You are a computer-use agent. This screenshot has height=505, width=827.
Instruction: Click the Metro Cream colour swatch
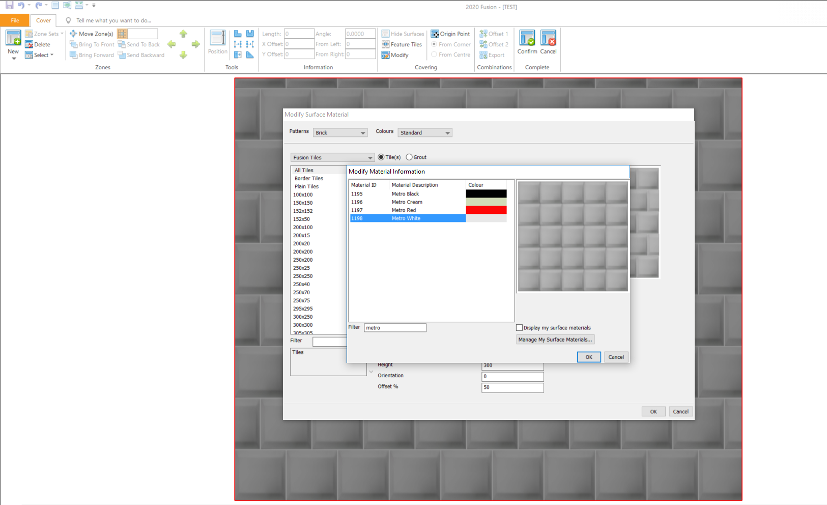tap(487, 202)
